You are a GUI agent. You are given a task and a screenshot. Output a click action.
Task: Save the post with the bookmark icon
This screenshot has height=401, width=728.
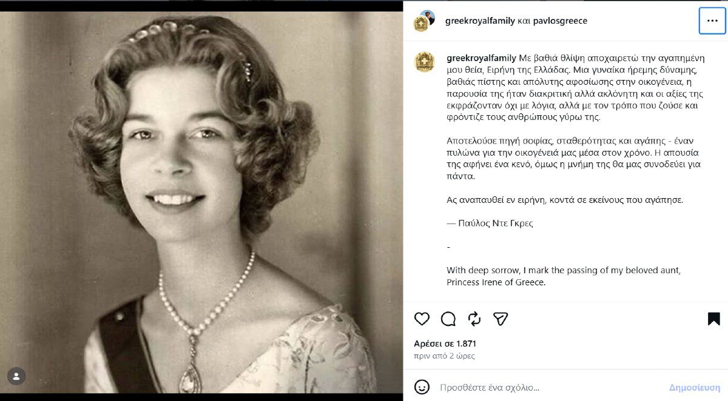click(x=713, y=319)
